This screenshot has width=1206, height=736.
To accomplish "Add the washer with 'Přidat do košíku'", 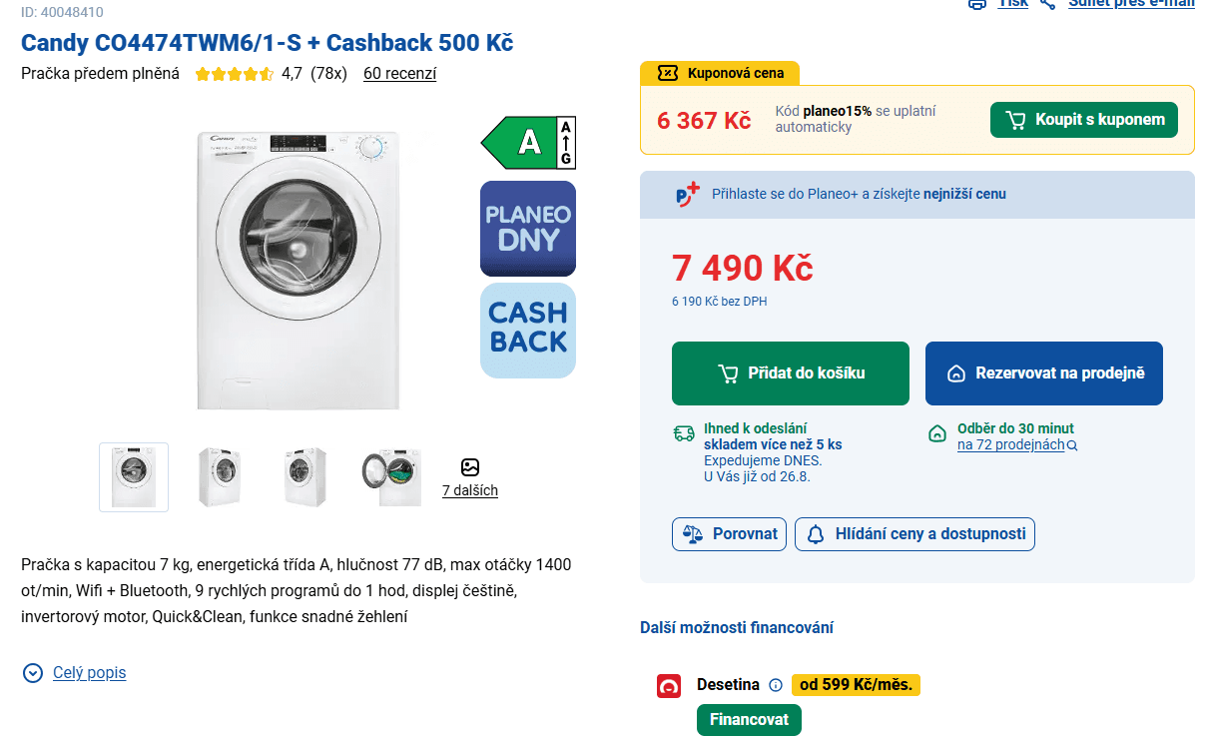I will tap(790, 373).
